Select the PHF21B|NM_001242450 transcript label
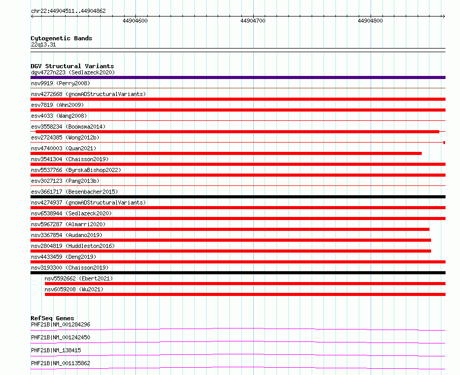This screenshot has width=460, height=375. point(60,337)
